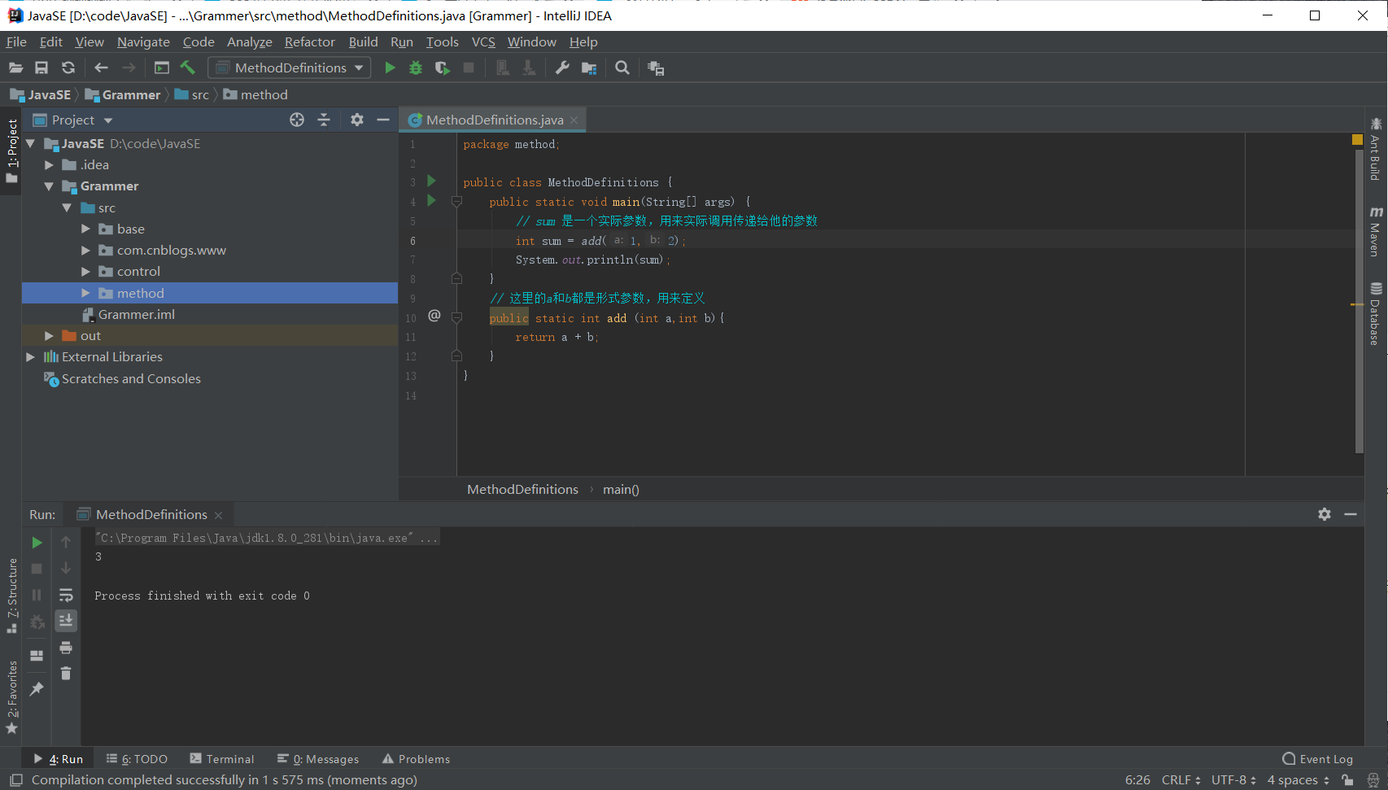Expand the base package folder
This screenshot has width=1388, height=790.
click(85, 229)
